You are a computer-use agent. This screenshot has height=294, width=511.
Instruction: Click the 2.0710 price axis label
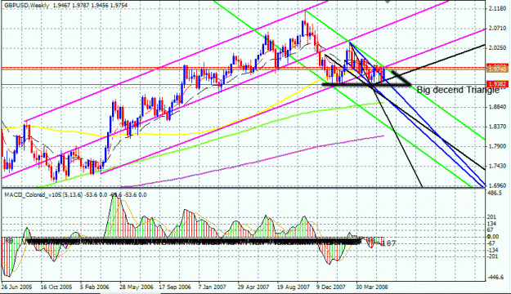pyautogui.click(x=497, y=29)
